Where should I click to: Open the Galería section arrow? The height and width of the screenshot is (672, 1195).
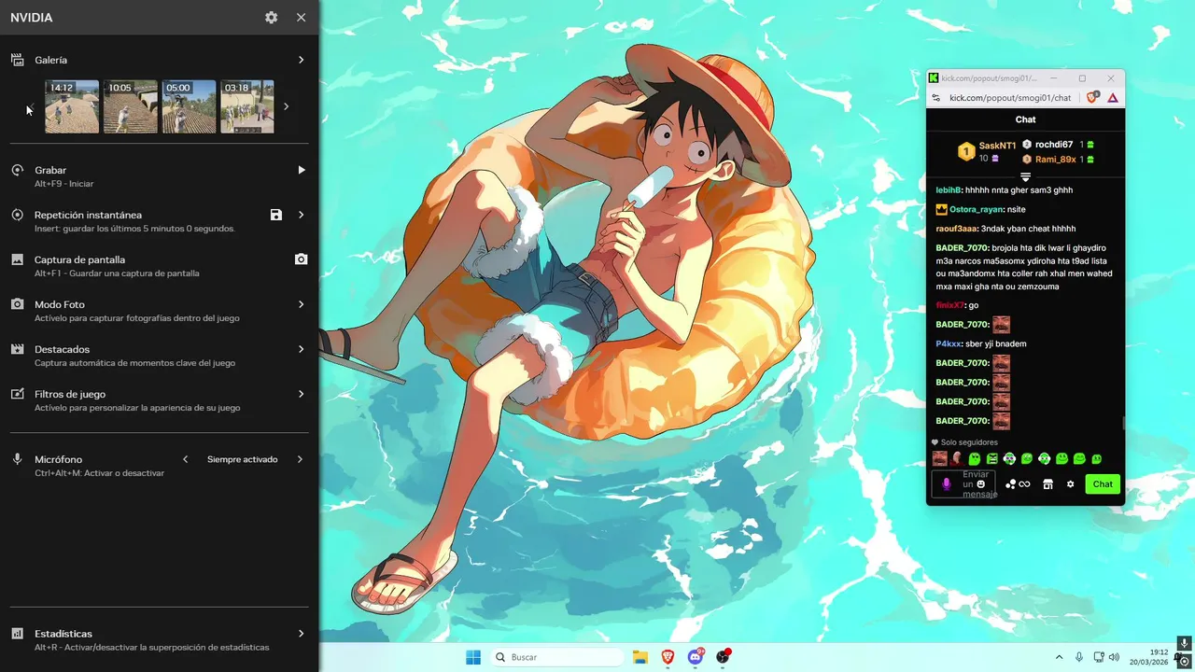click(301, 60)
